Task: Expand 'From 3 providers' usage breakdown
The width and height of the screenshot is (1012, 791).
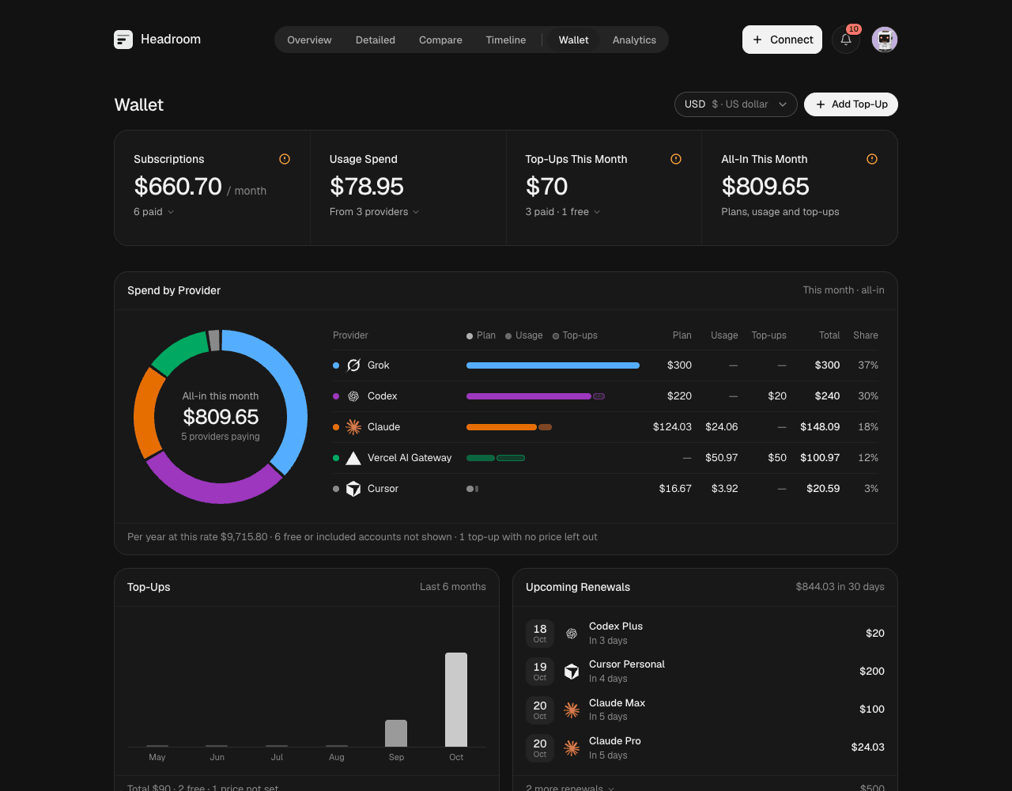Action: tap(374, 212)
